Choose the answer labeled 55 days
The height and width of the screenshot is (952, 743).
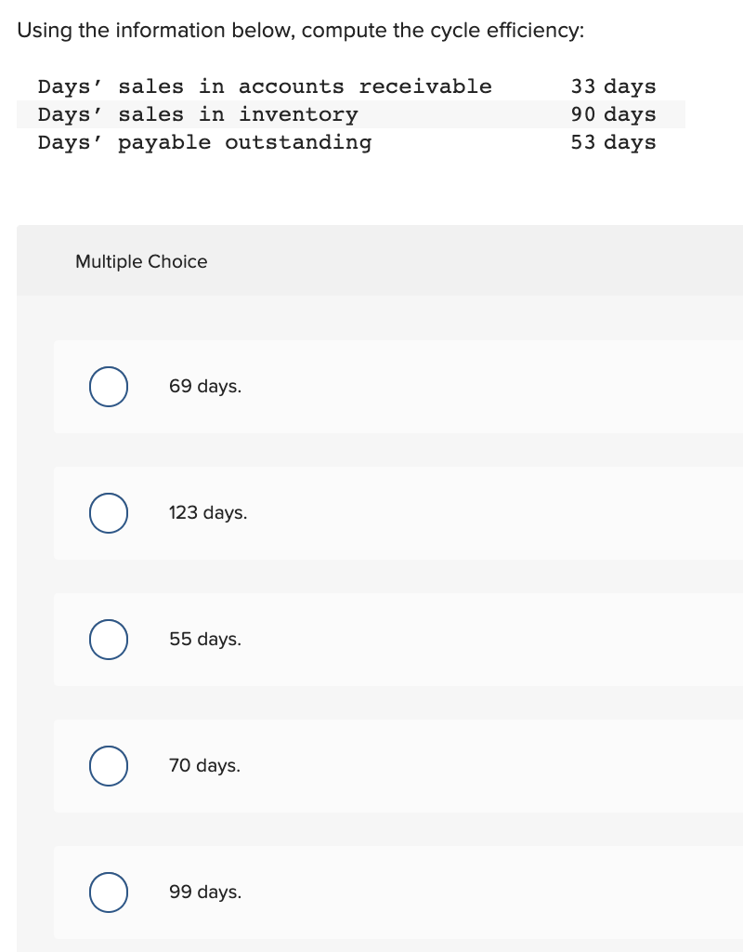pyautogui.click(x=204, y=640)
